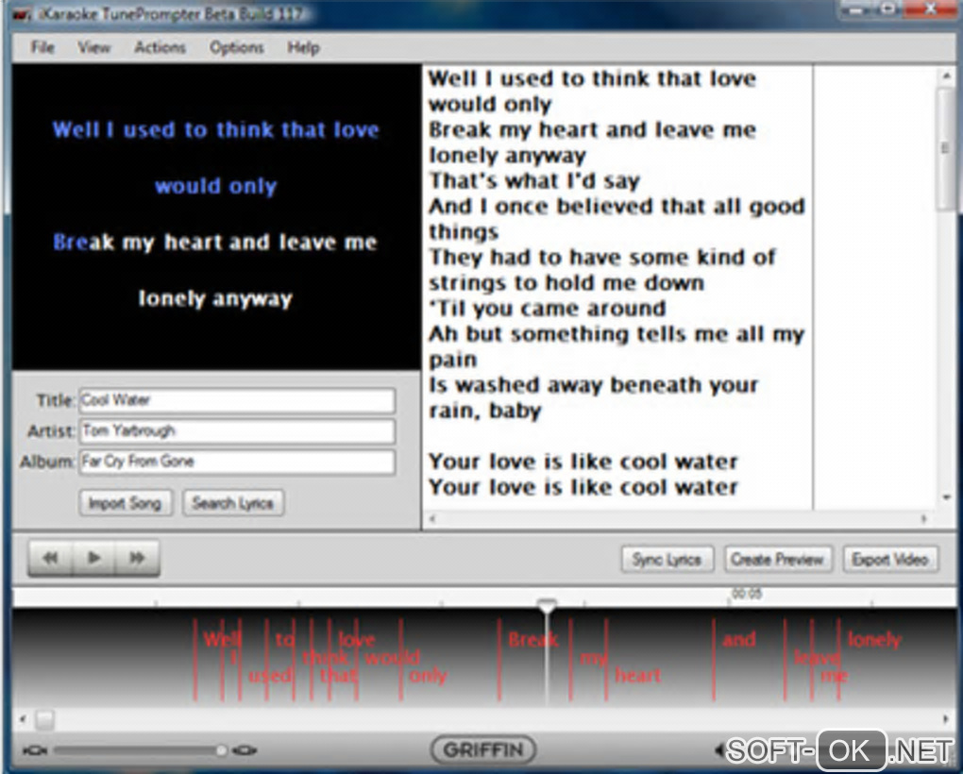Click the Sync Lyrics button
The image size is (963, 774).
[x=667, y=559]
